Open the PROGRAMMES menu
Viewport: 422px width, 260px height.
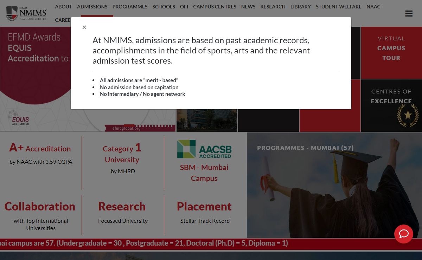[x=130, y=7]
